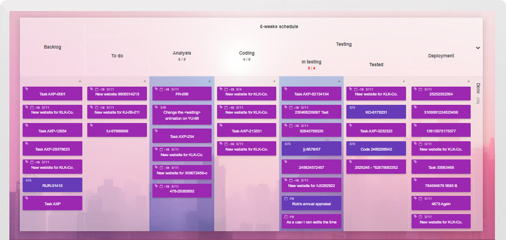Click the 4 / 6 limit under Coding
Screen dimensions: 506x240
point(246,59)
